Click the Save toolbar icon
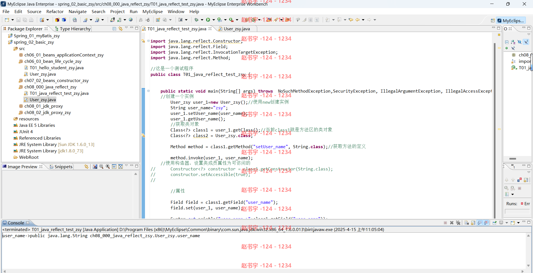533x273 pixels. [x=18, y=20]
